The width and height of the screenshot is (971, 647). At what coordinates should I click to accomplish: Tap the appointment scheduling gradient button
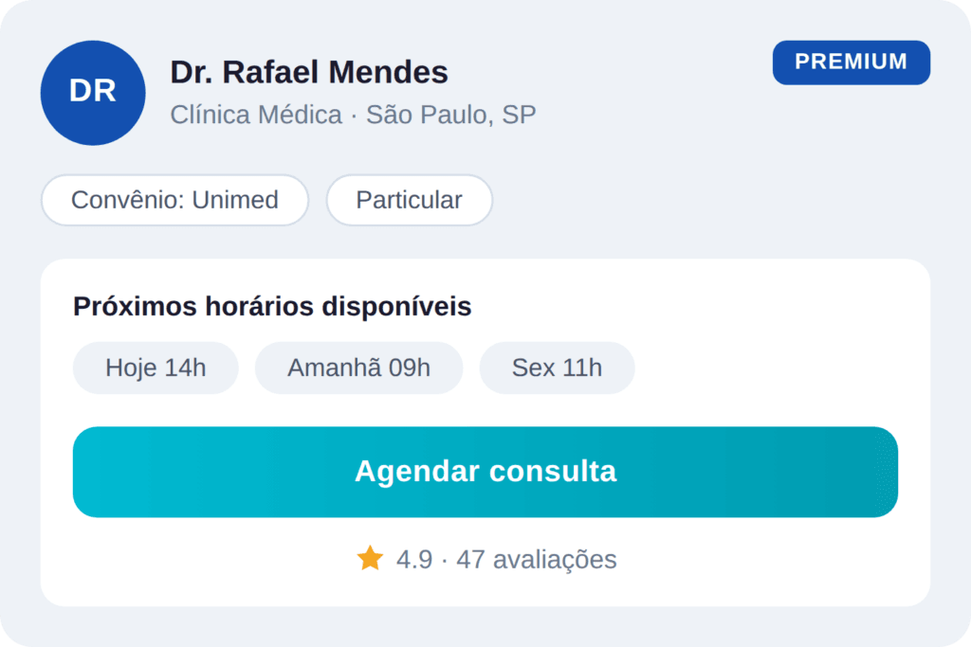485,471
